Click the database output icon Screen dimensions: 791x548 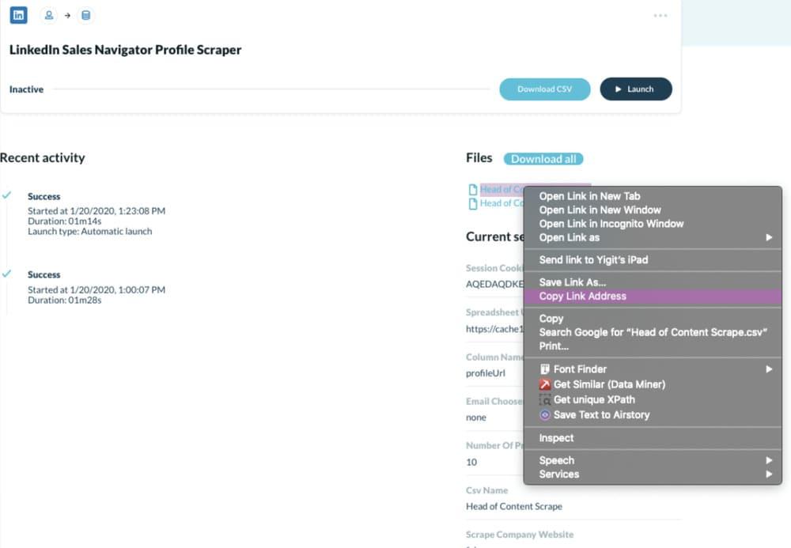[85, 15]
